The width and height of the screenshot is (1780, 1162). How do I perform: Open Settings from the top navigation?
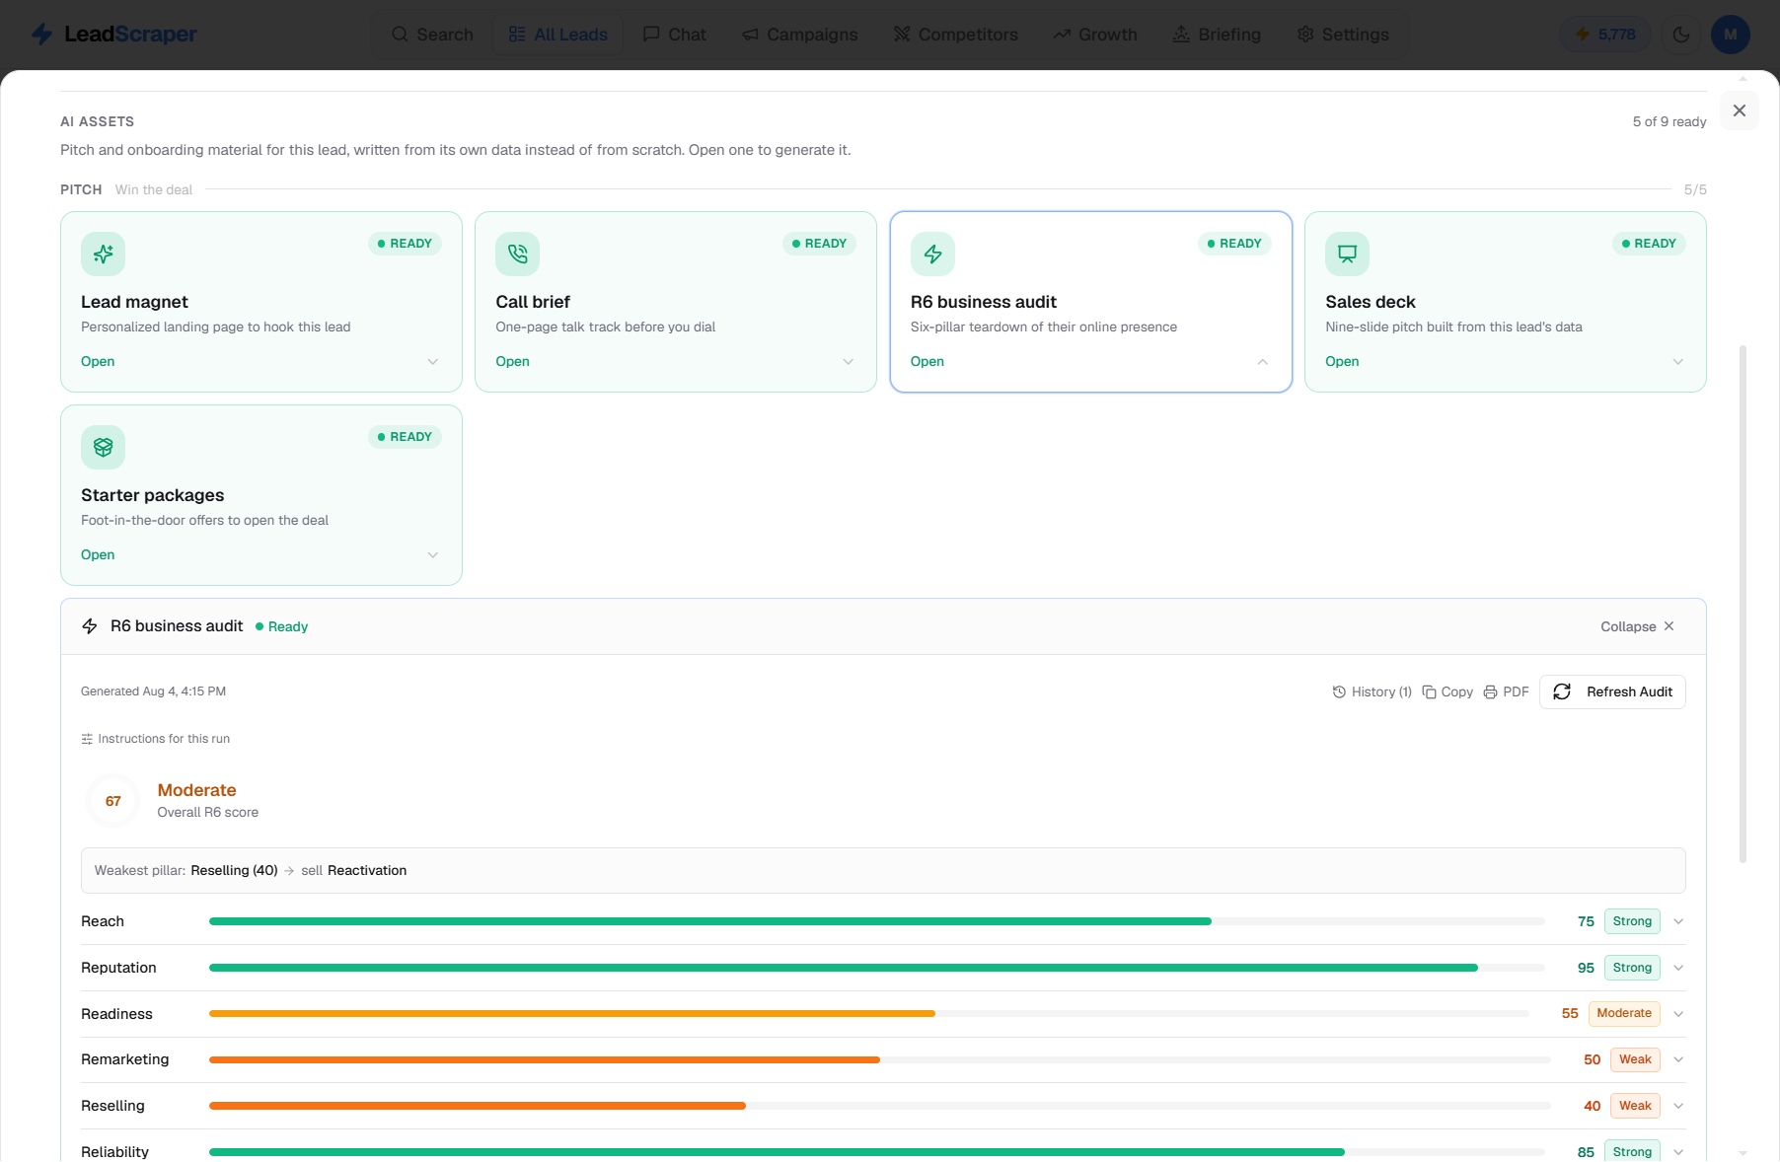click(x=1343, y=35)
